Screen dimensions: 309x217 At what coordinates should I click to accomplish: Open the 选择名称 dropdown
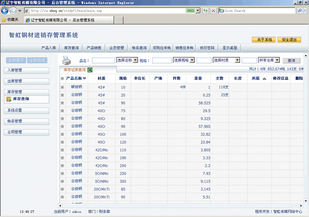coord(127,60)
